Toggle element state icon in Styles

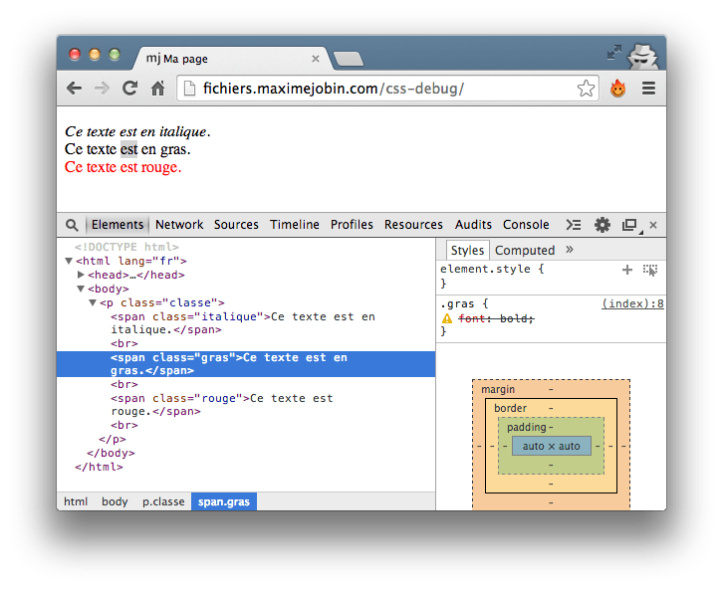[x=650, y=270]
